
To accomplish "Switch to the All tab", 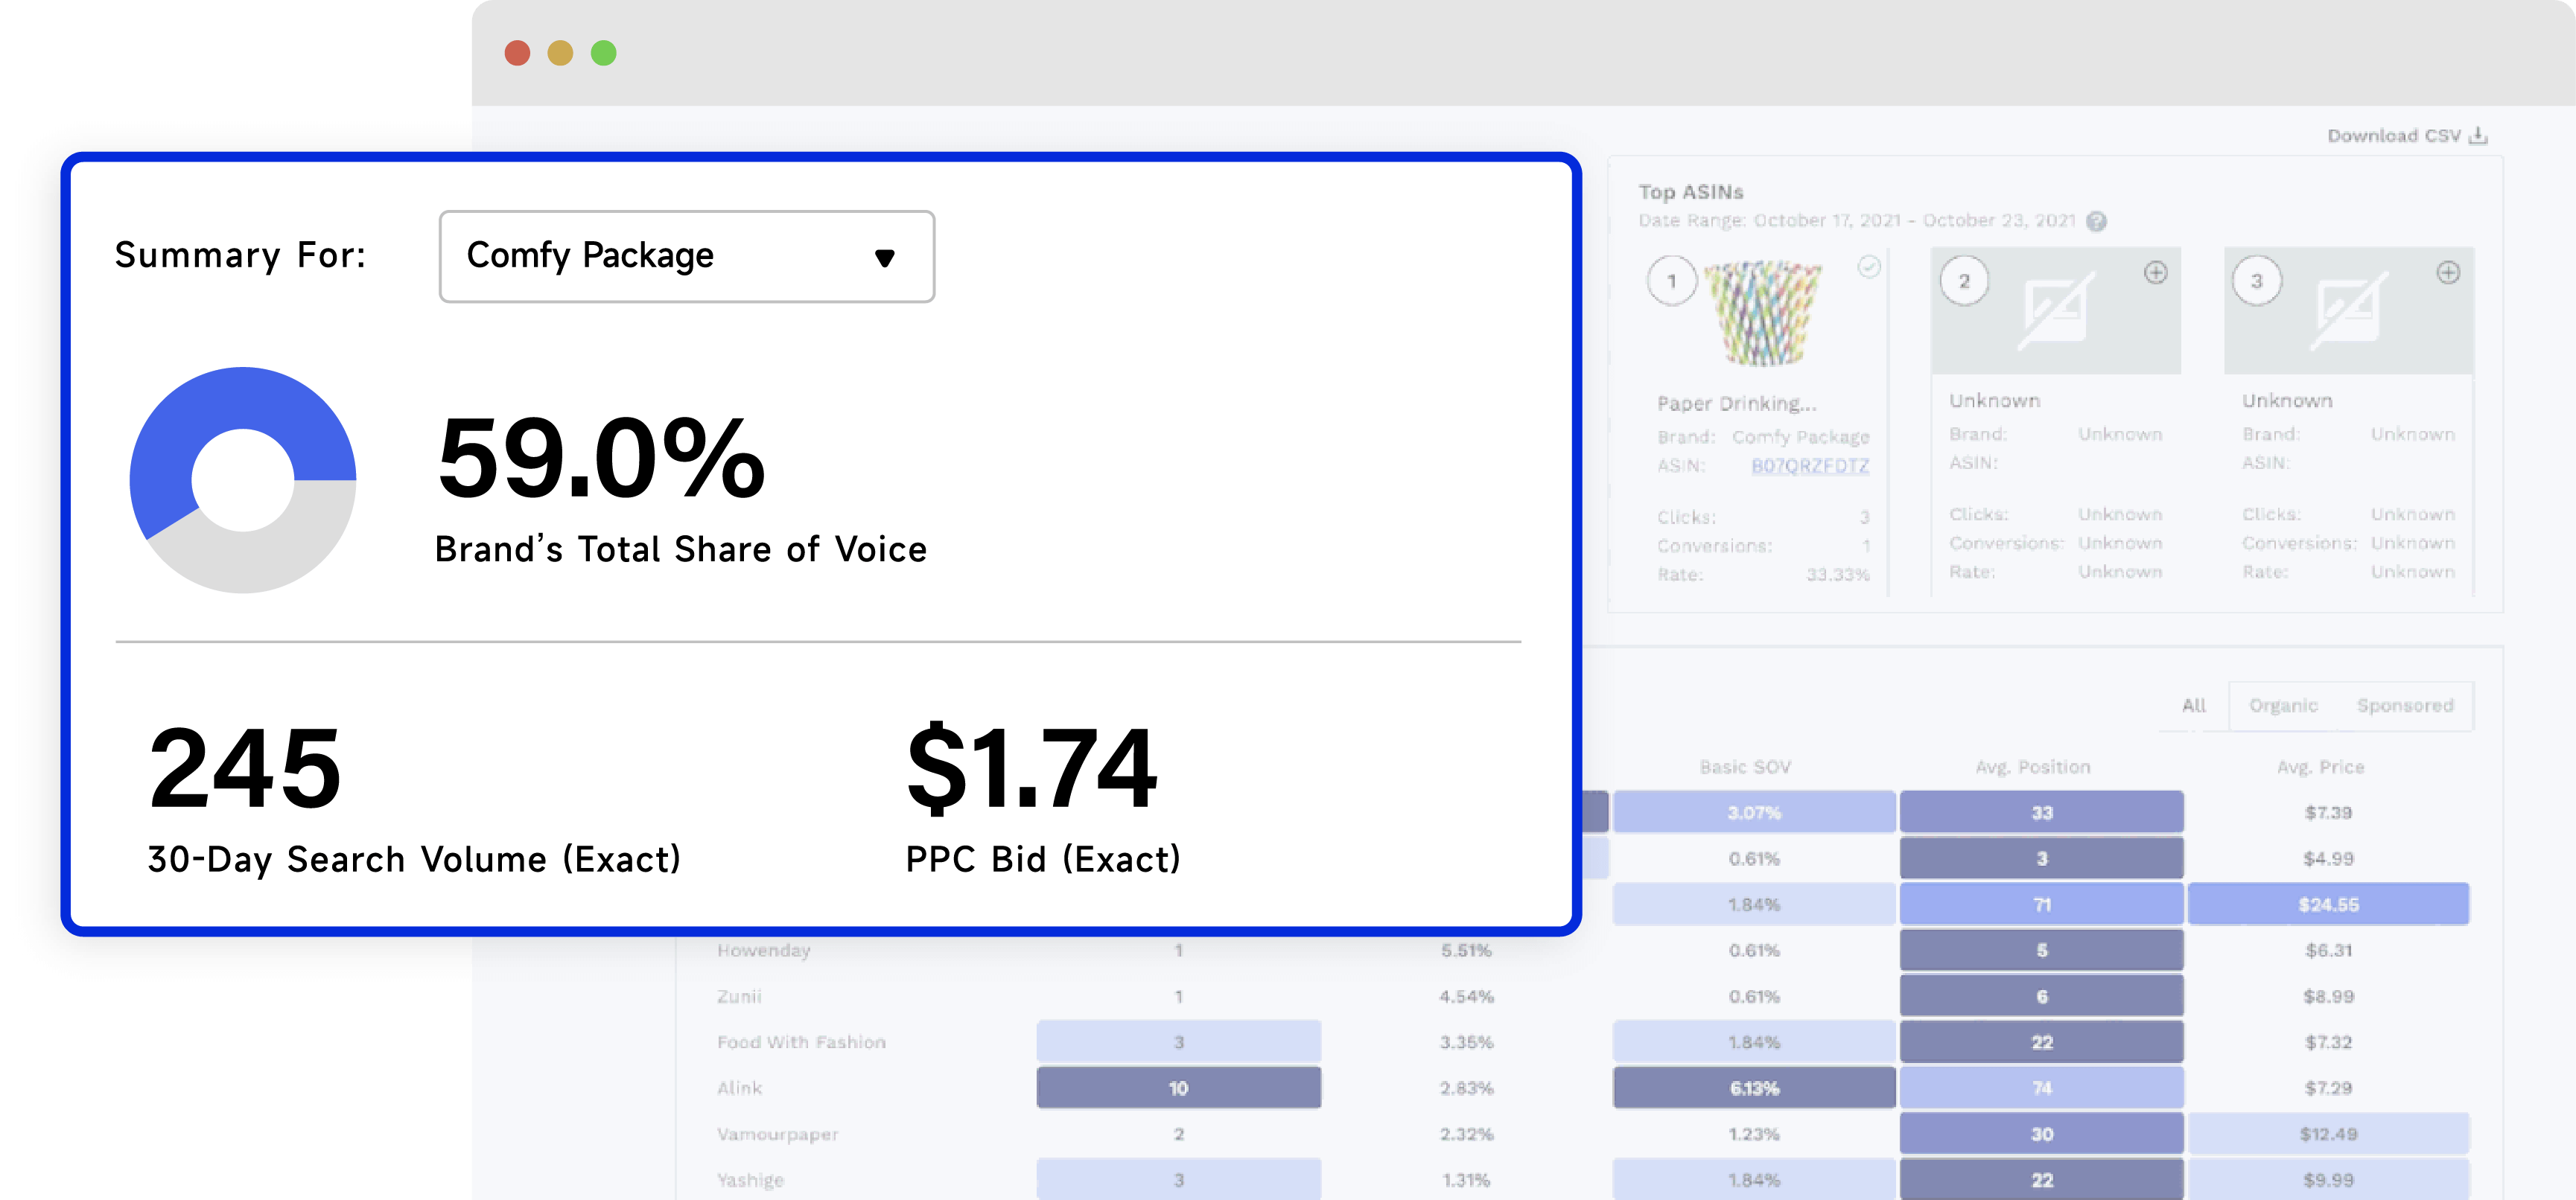I will point(2193,706).
